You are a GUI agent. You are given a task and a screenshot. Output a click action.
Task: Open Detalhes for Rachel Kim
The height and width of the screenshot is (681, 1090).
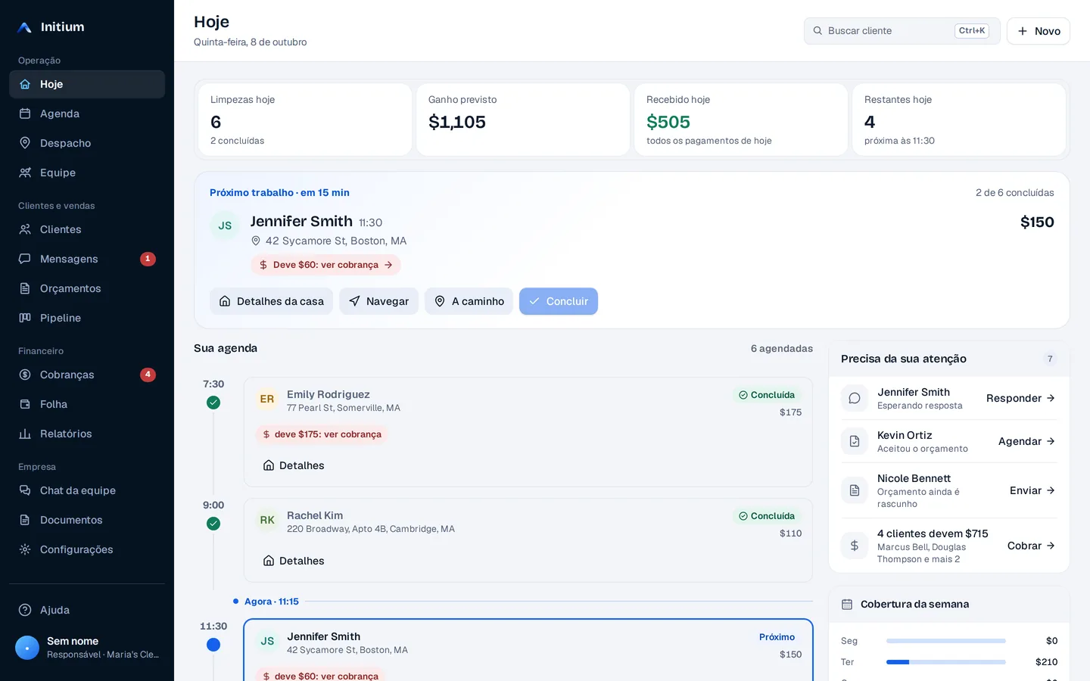pyautogui.click(x=294, y=561)
